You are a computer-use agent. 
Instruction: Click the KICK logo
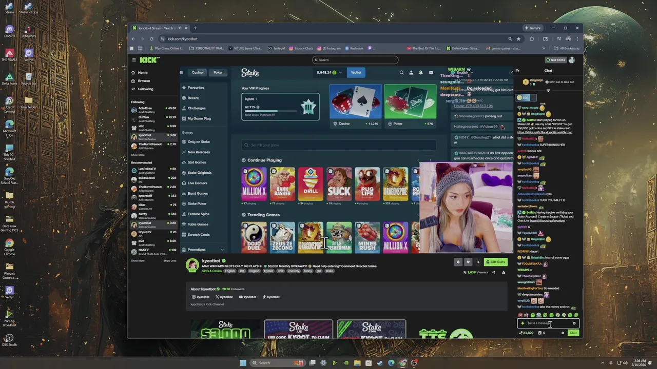(x=149, y=60)
